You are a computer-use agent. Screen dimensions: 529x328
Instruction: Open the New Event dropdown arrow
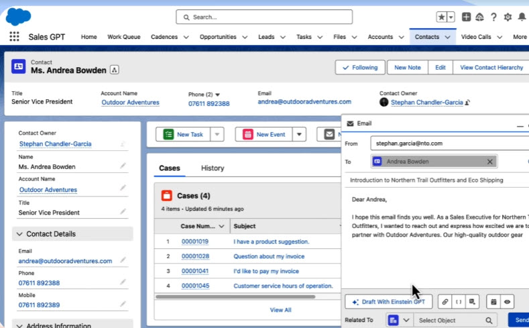click(x=299, y=134)
